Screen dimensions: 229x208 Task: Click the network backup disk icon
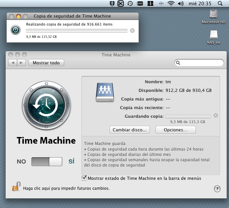(105, 92)
